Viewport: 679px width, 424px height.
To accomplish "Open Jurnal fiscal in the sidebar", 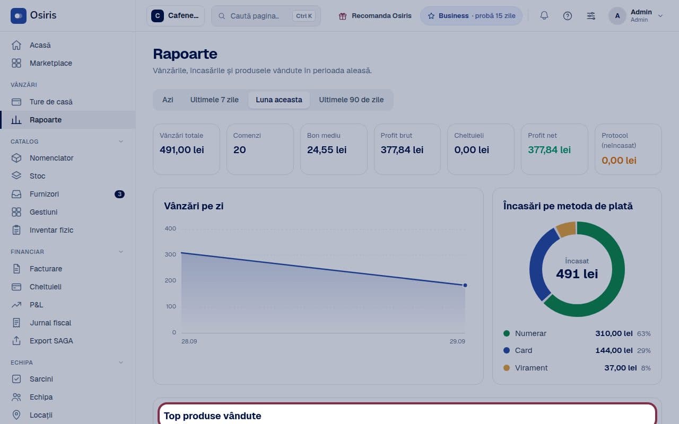I will pos(68,323).
